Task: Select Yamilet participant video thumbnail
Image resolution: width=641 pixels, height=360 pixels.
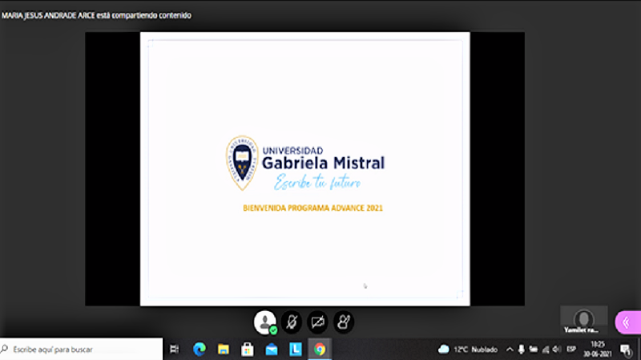Action: (584, 320)
